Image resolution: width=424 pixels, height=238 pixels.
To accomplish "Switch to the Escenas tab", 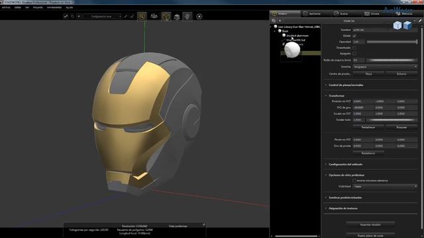I will [x=344, y=13].
